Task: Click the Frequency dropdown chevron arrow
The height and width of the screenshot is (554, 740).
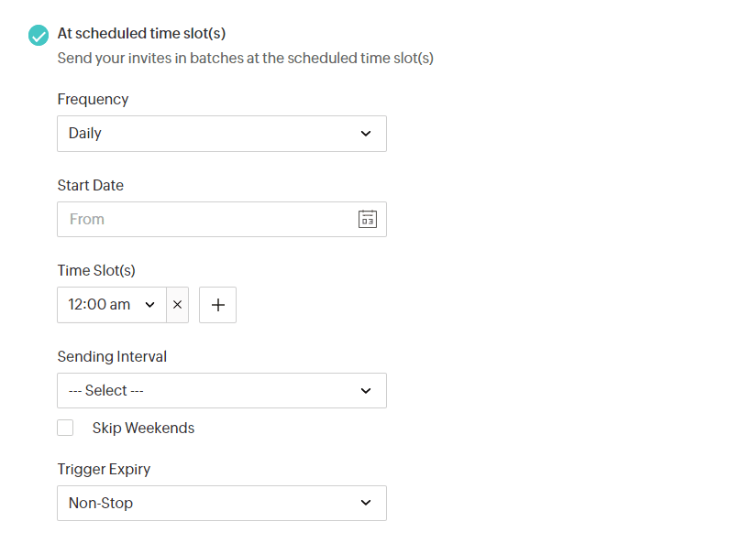Action: 366,134
